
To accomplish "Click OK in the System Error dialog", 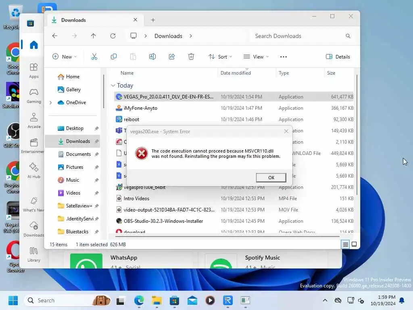I will (271, 178).
